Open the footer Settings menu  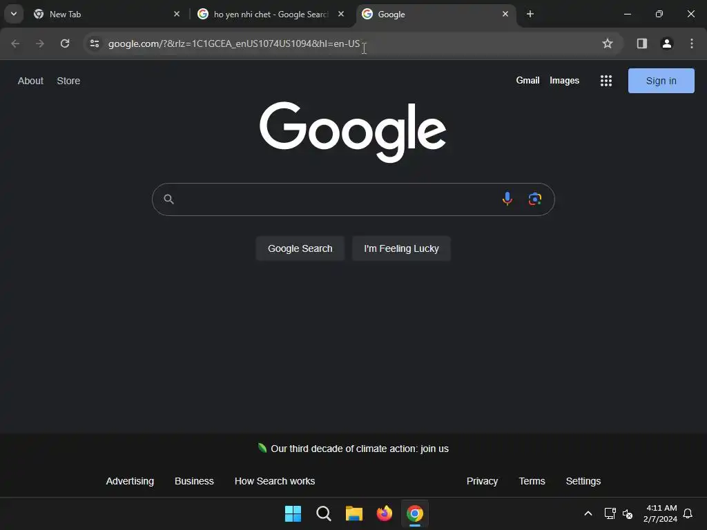583,481
